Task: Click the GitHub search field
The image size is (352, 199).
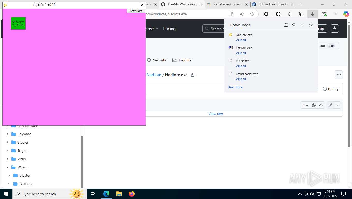Action: pyautogui.click(x=214, y=29)
